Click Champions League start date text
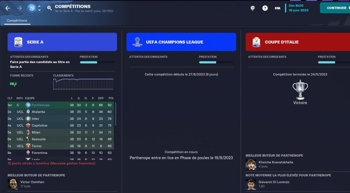Screen dimensions: 350x193 [181, 74]
